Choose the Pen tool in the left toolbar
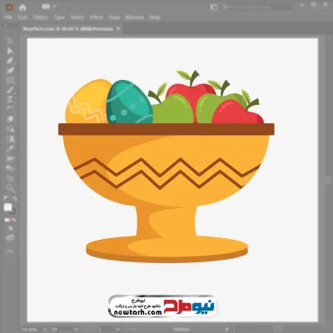The image size is (333, 333). coord(10,61)
